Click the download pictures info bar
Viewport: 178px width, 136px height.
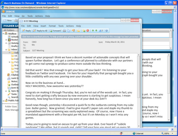80,37
